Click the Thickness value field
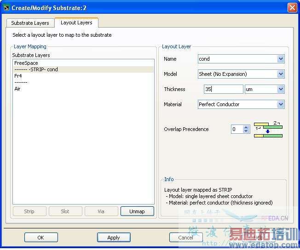This screenshot has width=300, height=250. point(224,89)
